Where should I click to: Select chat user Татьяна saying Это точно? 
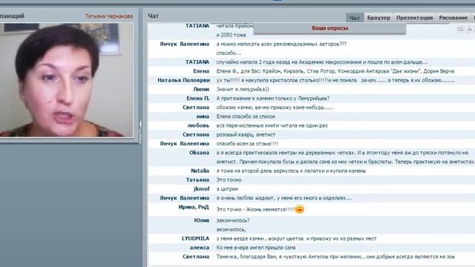pos(197,179)
